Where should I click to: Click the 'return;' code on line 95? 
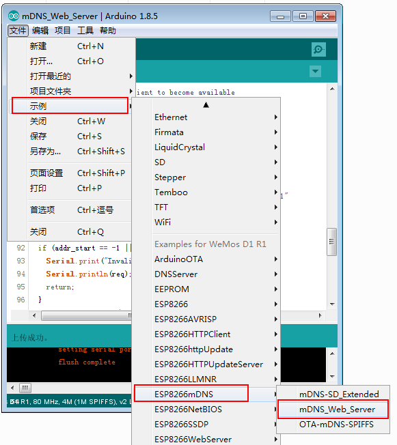click(x=60, y=287)
